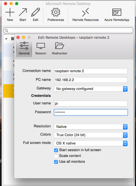Open Azure RemoteApp icon
The image size is (136, 186).
[117, 12]
